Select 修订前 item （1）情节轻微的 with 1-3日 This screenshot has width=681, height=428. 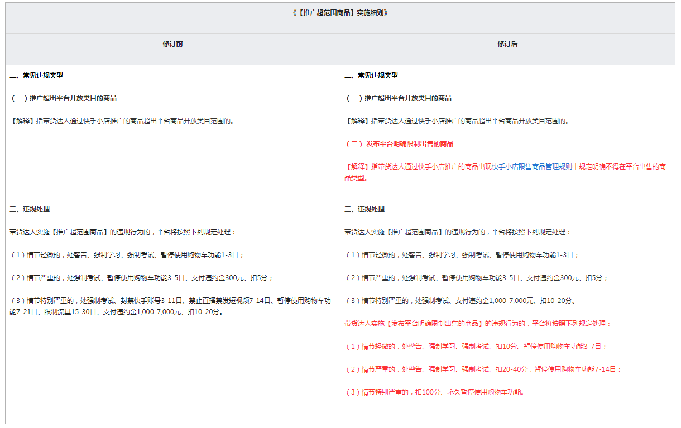tap(127, 255)
